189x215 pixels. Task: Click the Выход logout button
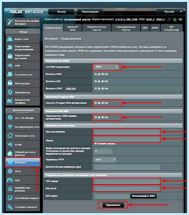point(61,12)
